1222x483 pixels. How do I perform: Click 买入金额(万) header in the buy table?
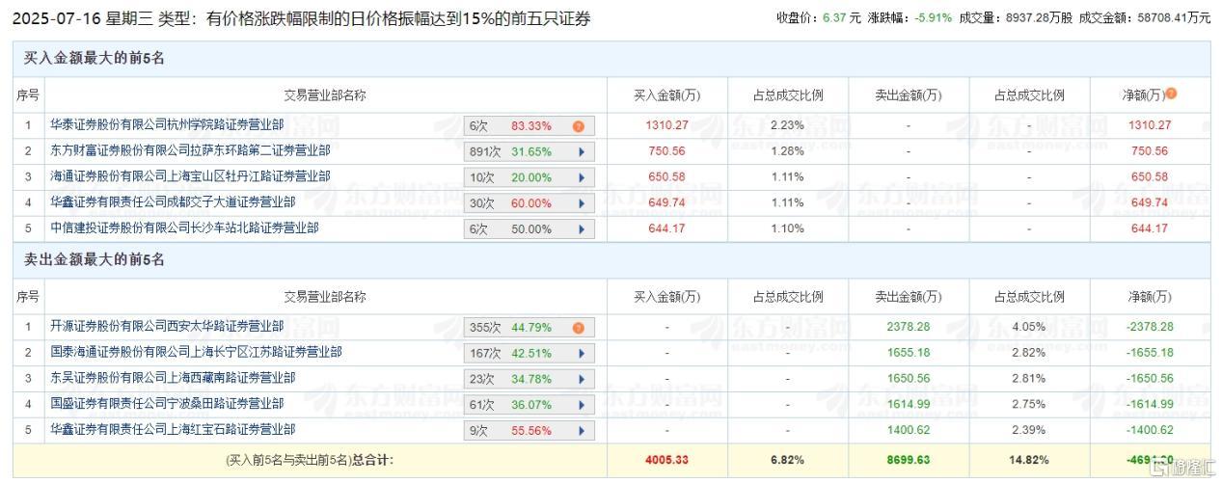[666, 94]
